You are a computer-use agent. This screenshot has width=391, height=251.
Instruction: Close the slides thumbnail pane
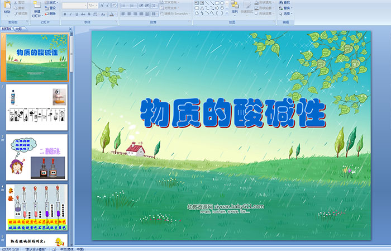pyautogui.click(x=70, y=29)
